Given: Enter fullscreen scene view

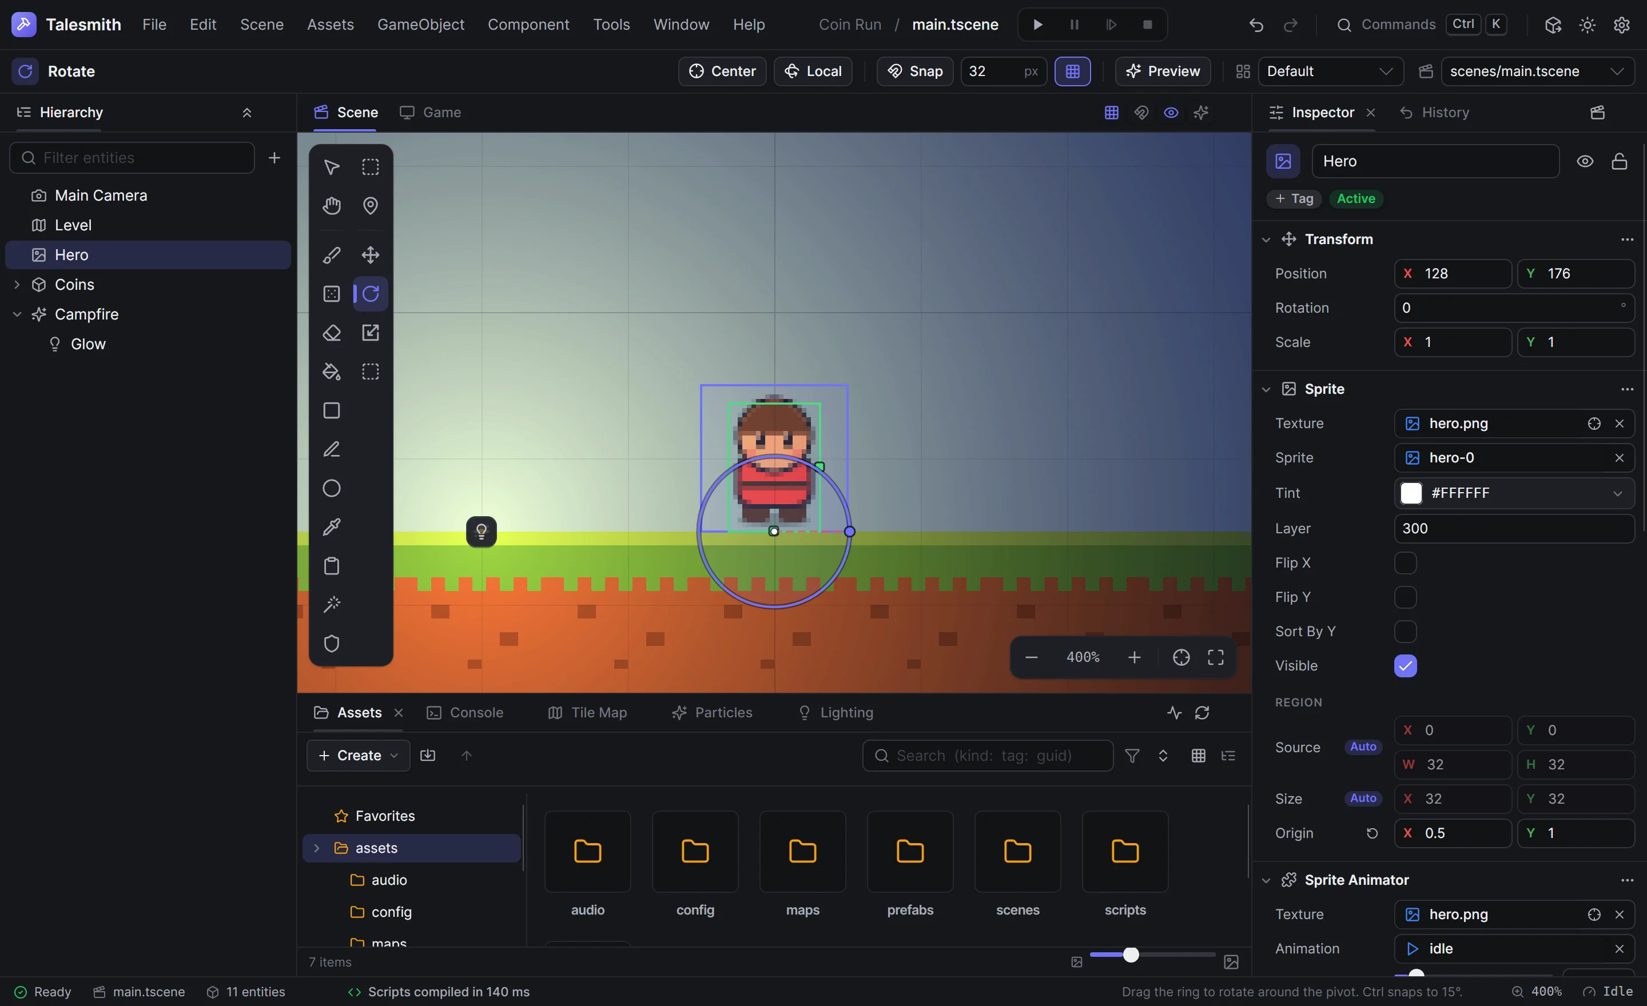Looking at the screenshot, I should [1216, 657].
